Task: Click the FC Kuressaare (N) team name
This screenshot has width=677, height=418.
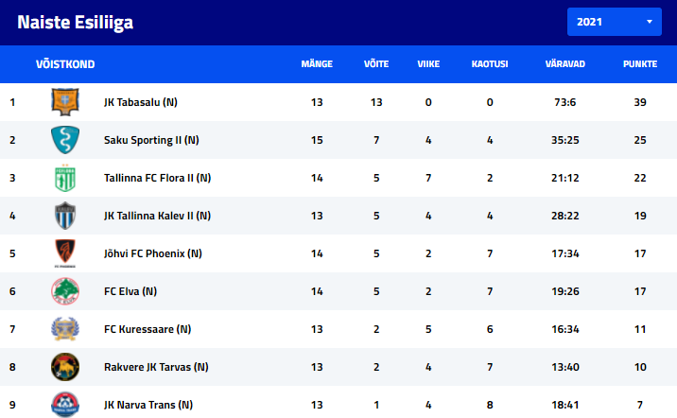Action: [x=148, y=329]
